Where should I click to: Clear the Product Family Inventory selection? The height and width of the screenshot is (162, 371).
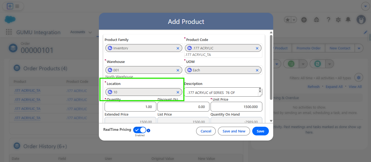click(x=178, y=48)
